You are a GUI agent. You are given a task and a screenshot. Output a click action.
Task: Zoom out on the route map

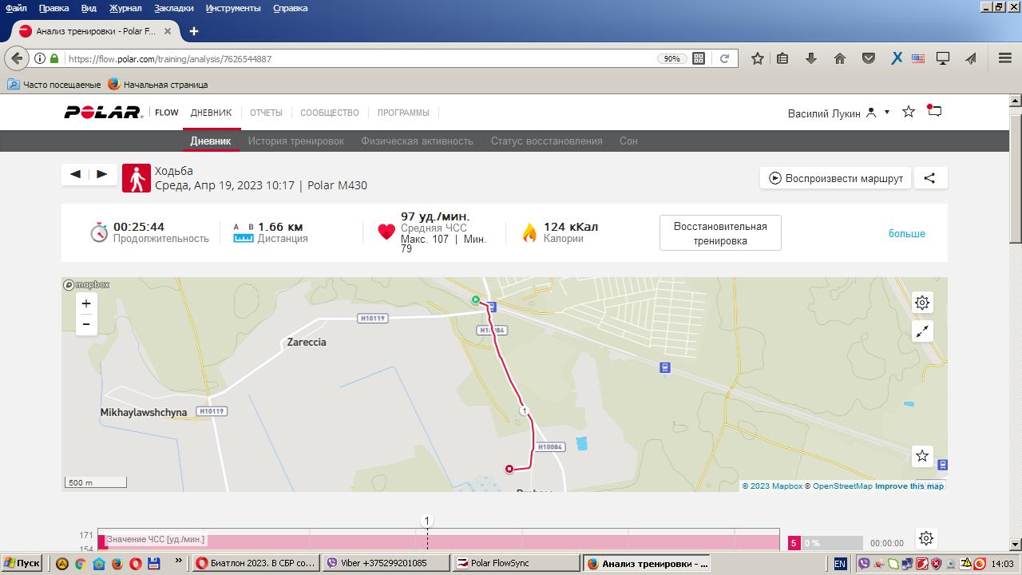pyautogui.click(x=86, y=324)
